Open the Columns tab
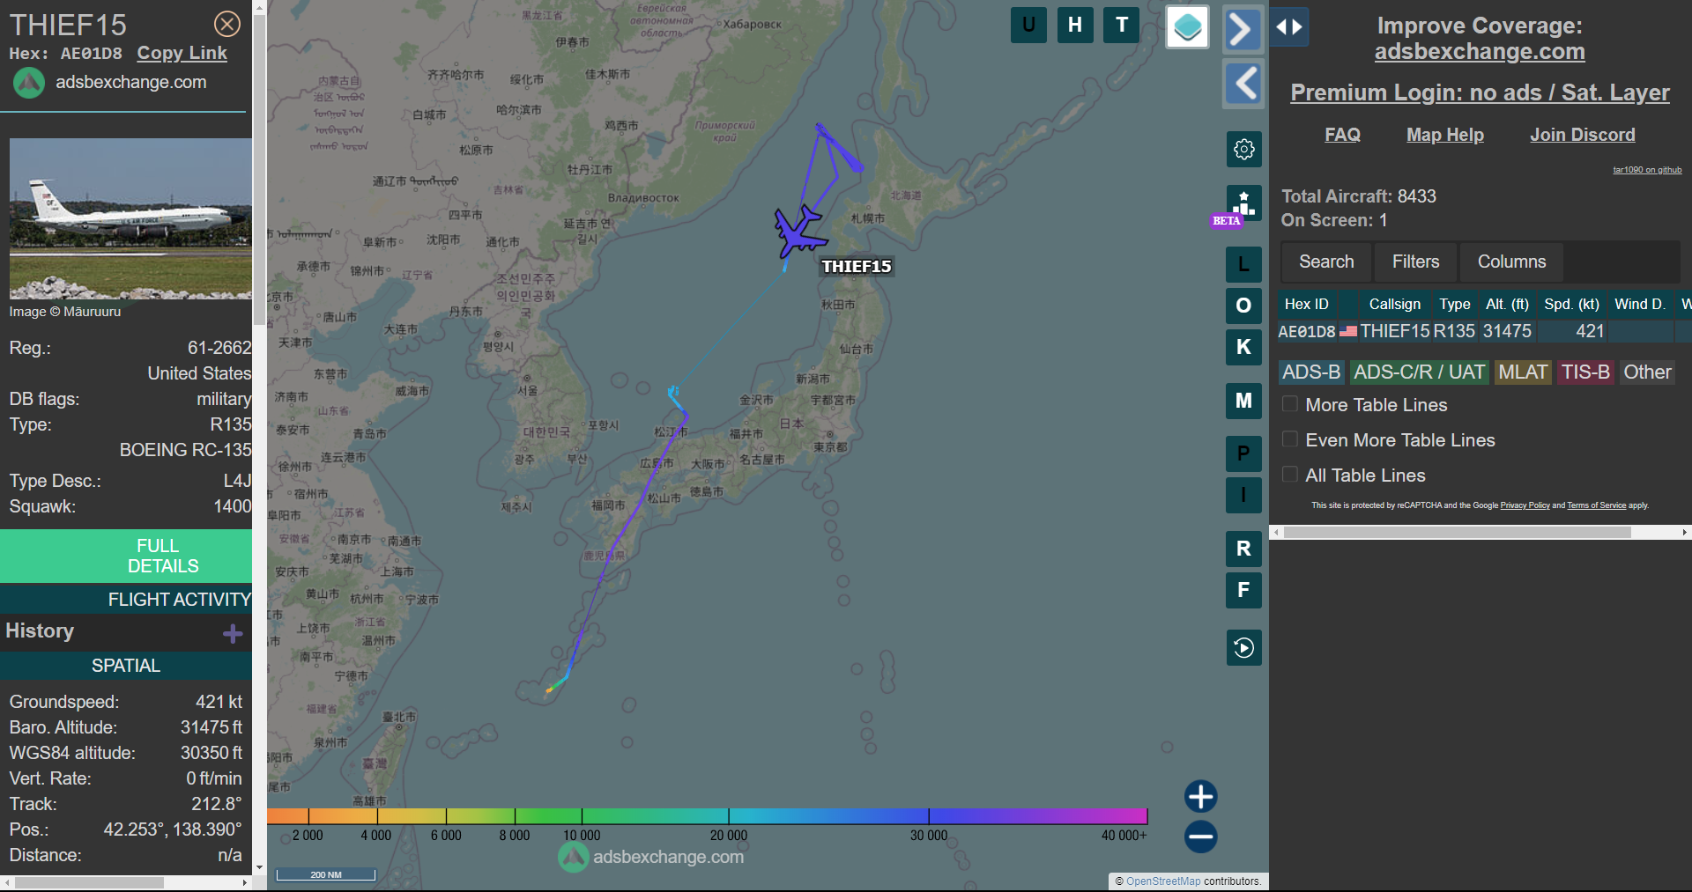Viewport: 1692px width, 892px height. click(x=1511, y=262)
